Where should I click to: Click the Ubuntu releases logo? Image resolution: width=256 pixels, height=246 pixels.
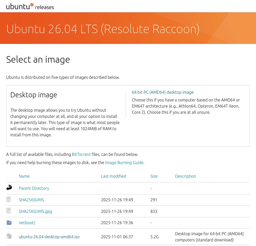point(30,6)
